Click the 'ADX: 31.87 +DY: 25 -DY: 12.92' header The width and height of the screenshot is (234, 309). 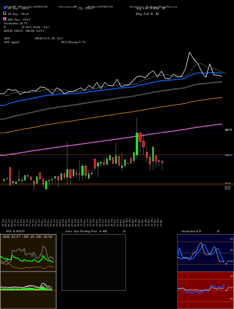[x=27, y=237]
